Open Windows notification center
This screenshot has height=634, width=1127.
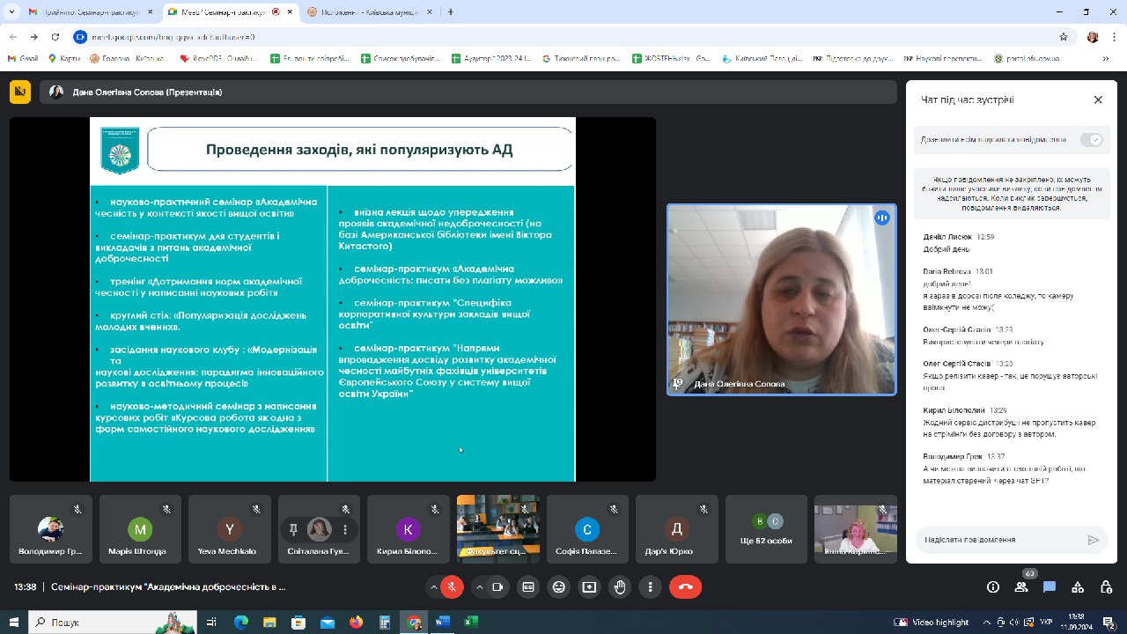coord(1109,622)
